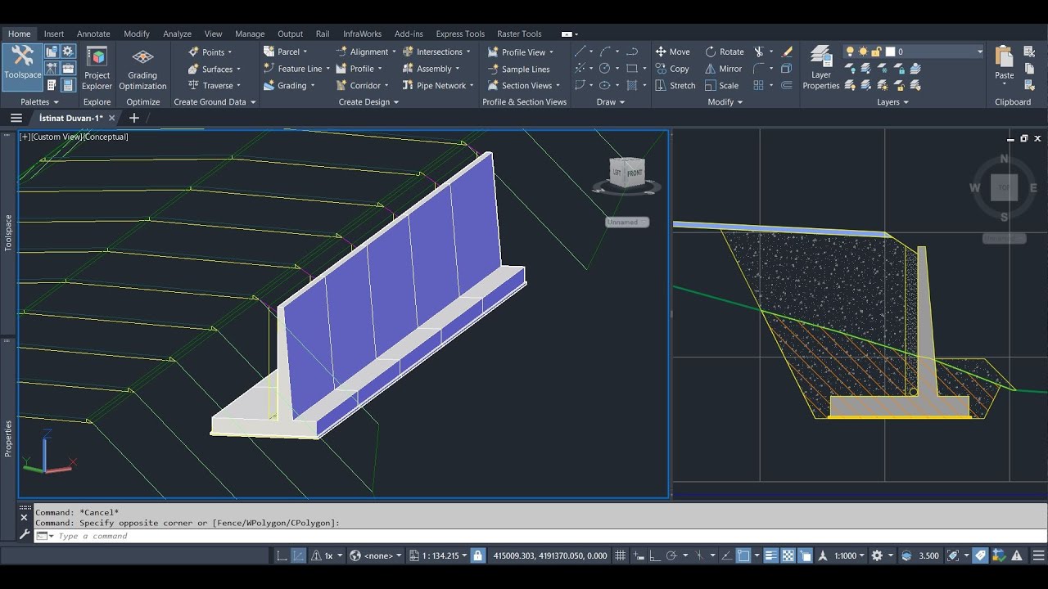Image resolution: width=1048 pixels, height=589 pixels.
Task: Toggle polar tracking in status bar
Action: [x=671, y=555]
